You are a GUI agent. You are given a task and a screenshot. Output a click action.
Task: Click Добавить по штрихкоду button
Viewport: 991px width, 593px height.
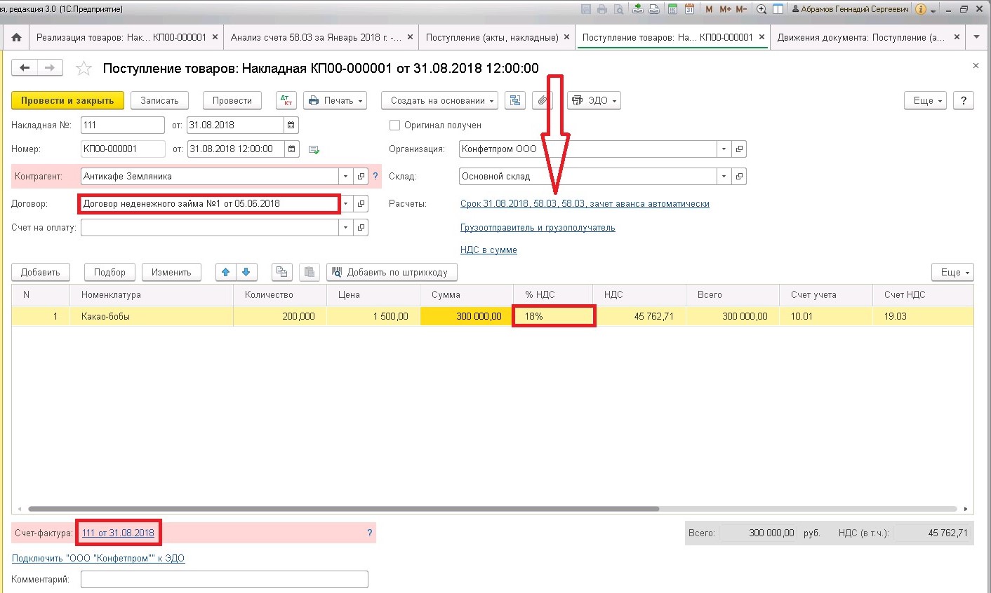392,272
